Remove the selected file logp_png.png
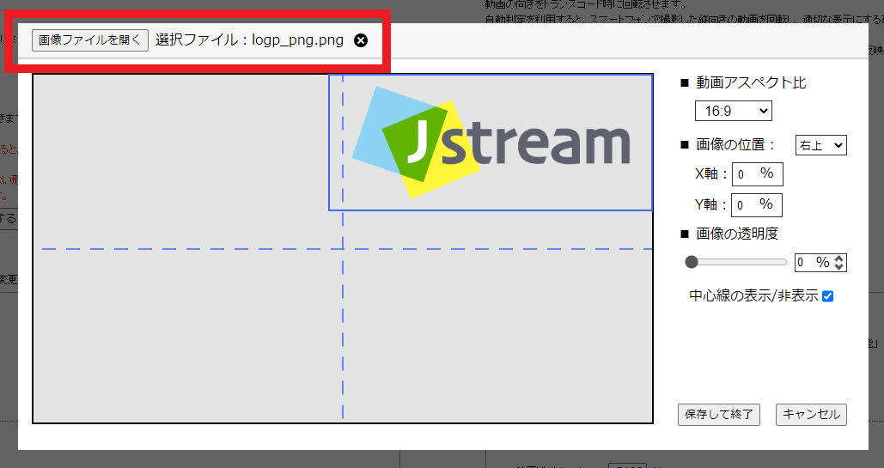The image size is (884, 468). 361,40
